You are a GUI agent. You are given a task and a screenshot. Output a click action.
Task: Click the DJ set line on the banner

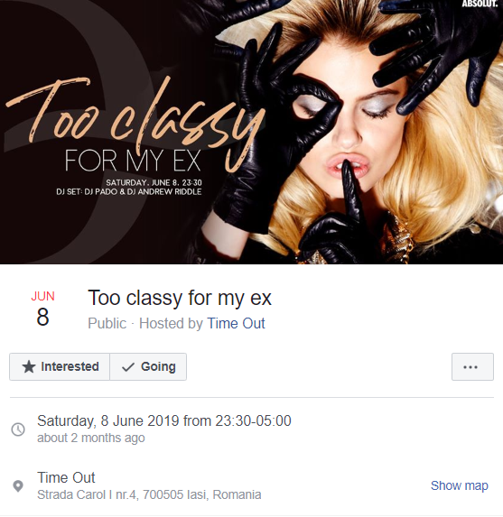(129, 191)
